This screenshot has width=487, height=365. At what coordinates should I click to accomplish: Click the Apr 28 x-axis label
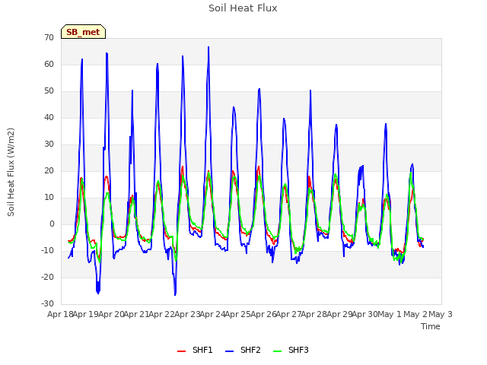314,314
